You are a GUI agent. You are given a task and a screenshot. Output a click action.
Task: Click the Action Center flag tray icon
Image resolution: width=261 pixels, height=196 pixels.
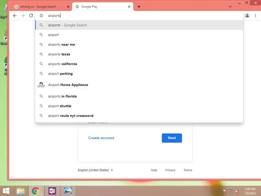click(x=225, y=191)
